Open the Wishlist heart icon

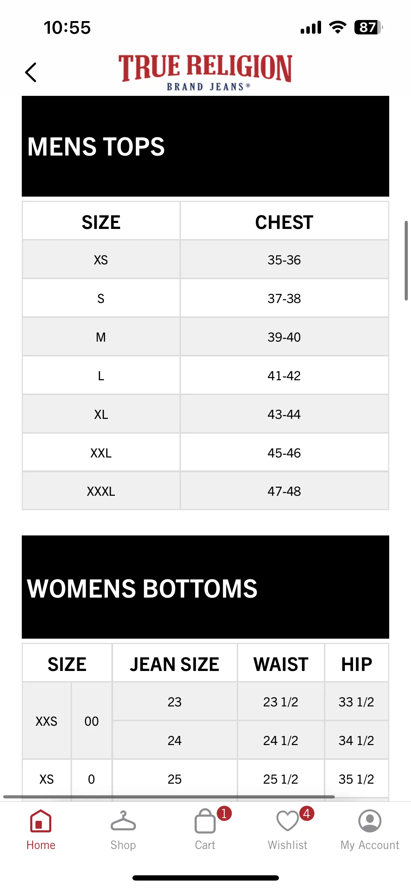point(287,821)
